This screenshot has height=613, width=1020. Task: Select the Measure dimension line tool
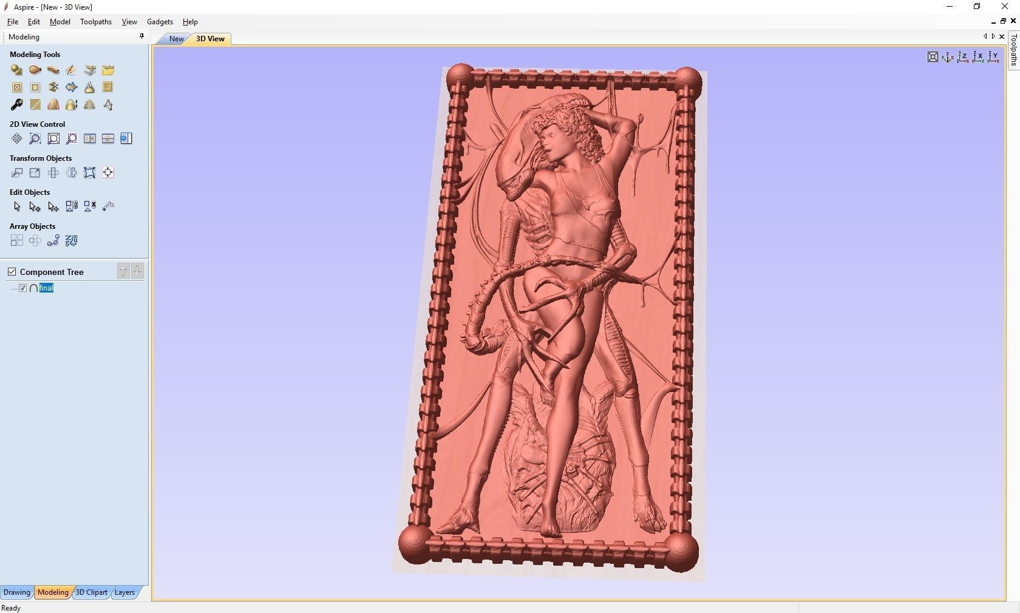click(108, 206)
